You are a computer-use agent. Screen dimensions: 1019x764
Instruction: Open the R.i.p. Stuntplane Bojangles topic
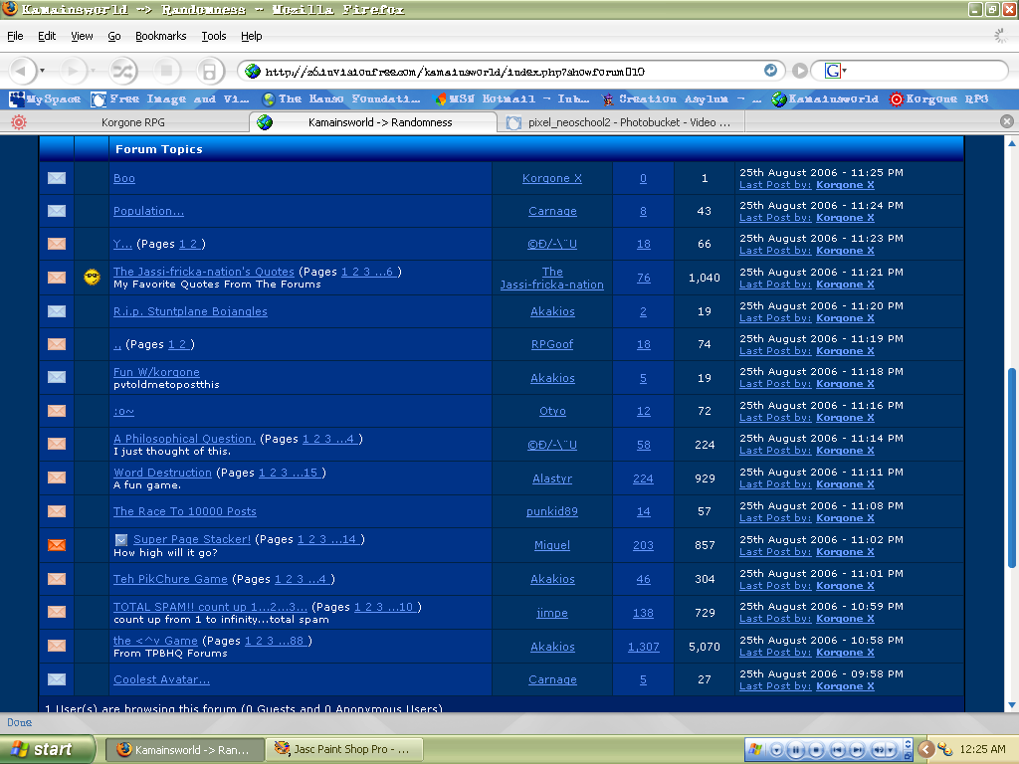(x=190, y=311)
